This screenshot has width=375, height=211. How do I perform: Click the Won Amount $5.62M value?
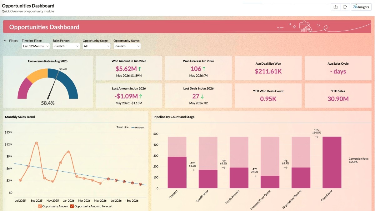(126, 69)
